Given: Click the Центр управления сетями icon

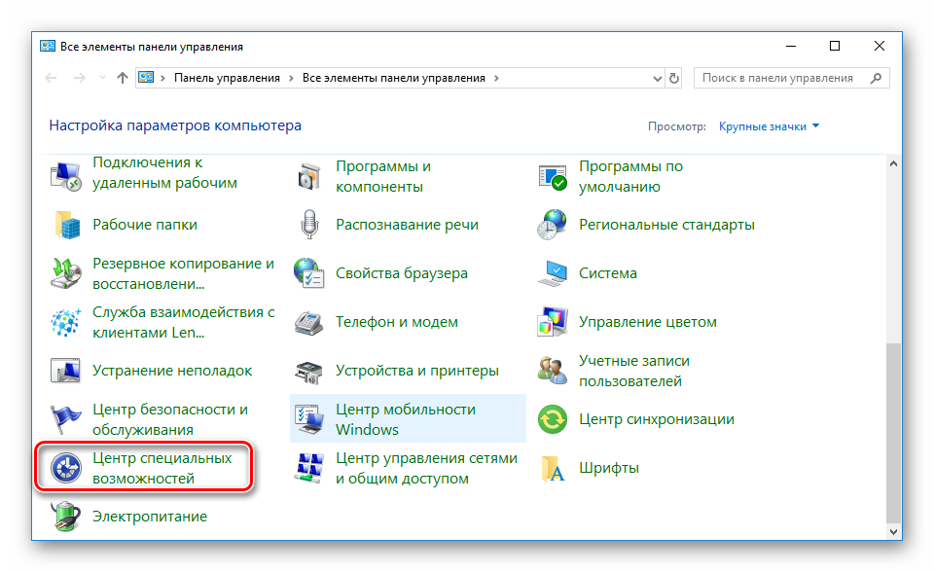Looking at the screenshot, I should pos(309,468).
